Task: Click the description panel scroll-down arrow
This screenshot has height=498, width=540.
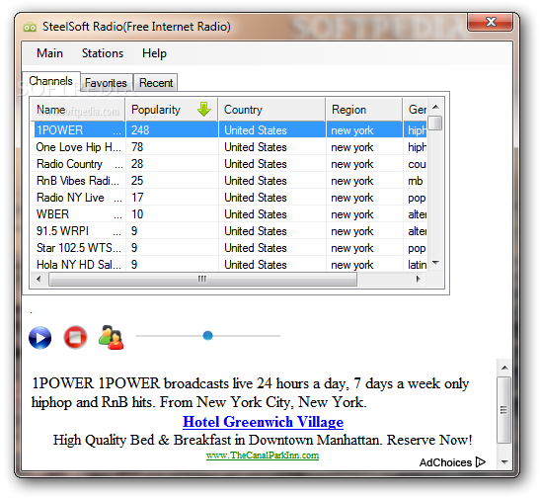Action: click(x=504, y=461)
